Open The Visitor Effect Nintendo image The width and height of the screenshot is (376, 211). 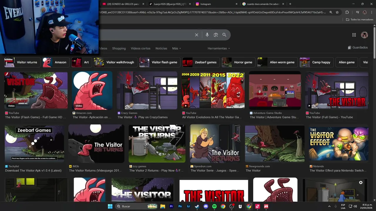[338, 144]
